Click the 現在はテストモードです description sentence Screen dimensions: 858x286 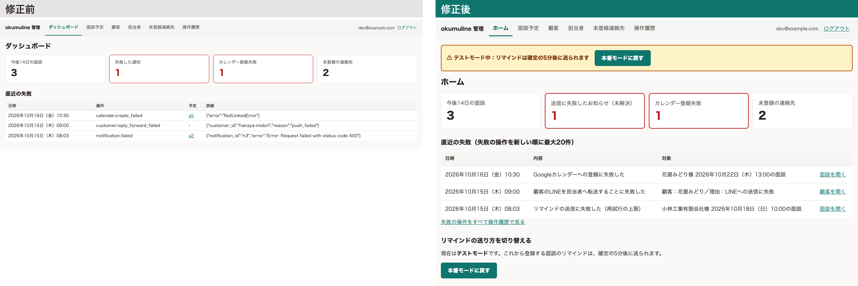[x=552, y=253]
